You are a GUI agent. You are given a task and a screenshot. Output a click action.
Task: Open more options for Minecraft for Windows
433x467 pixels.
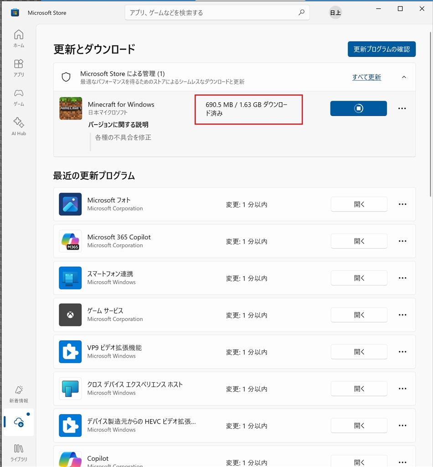tap(402, 109)
